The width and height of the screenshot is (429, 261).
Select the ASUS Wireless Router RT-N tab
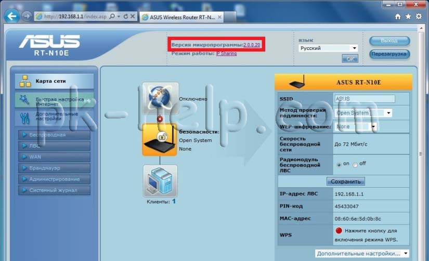coord(181,17)
